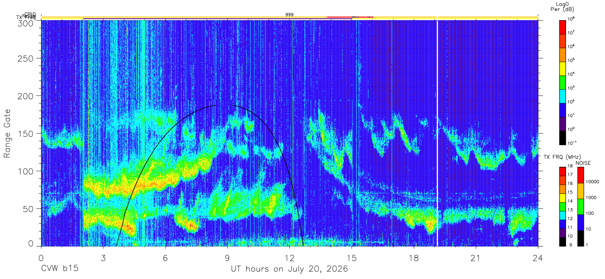Screen dimensions: 605x279
Task: Select the black segment of NOISE colorbar
Action: 581,237
